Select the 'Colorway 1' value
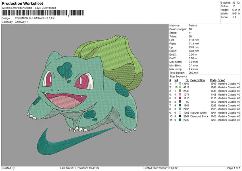 pos(21,22)
